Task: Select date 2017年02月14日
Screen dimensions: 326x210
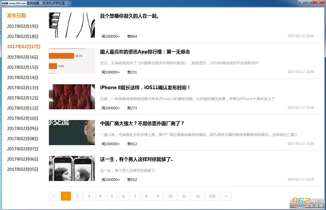Action: pos(23,77)
